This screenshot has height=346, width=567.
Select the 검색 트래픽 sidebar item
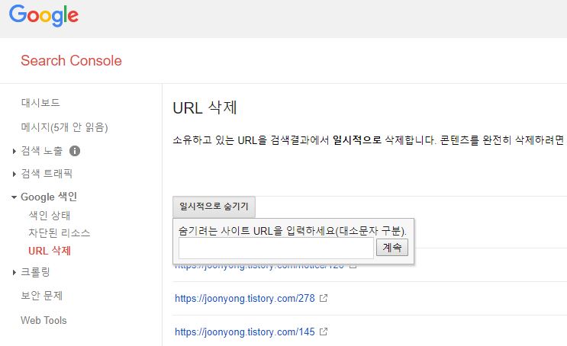[x=47, y=174]
